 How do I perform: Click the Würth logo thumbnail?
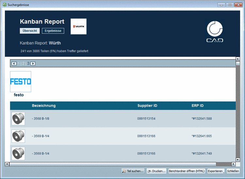(x=78, y=26)
